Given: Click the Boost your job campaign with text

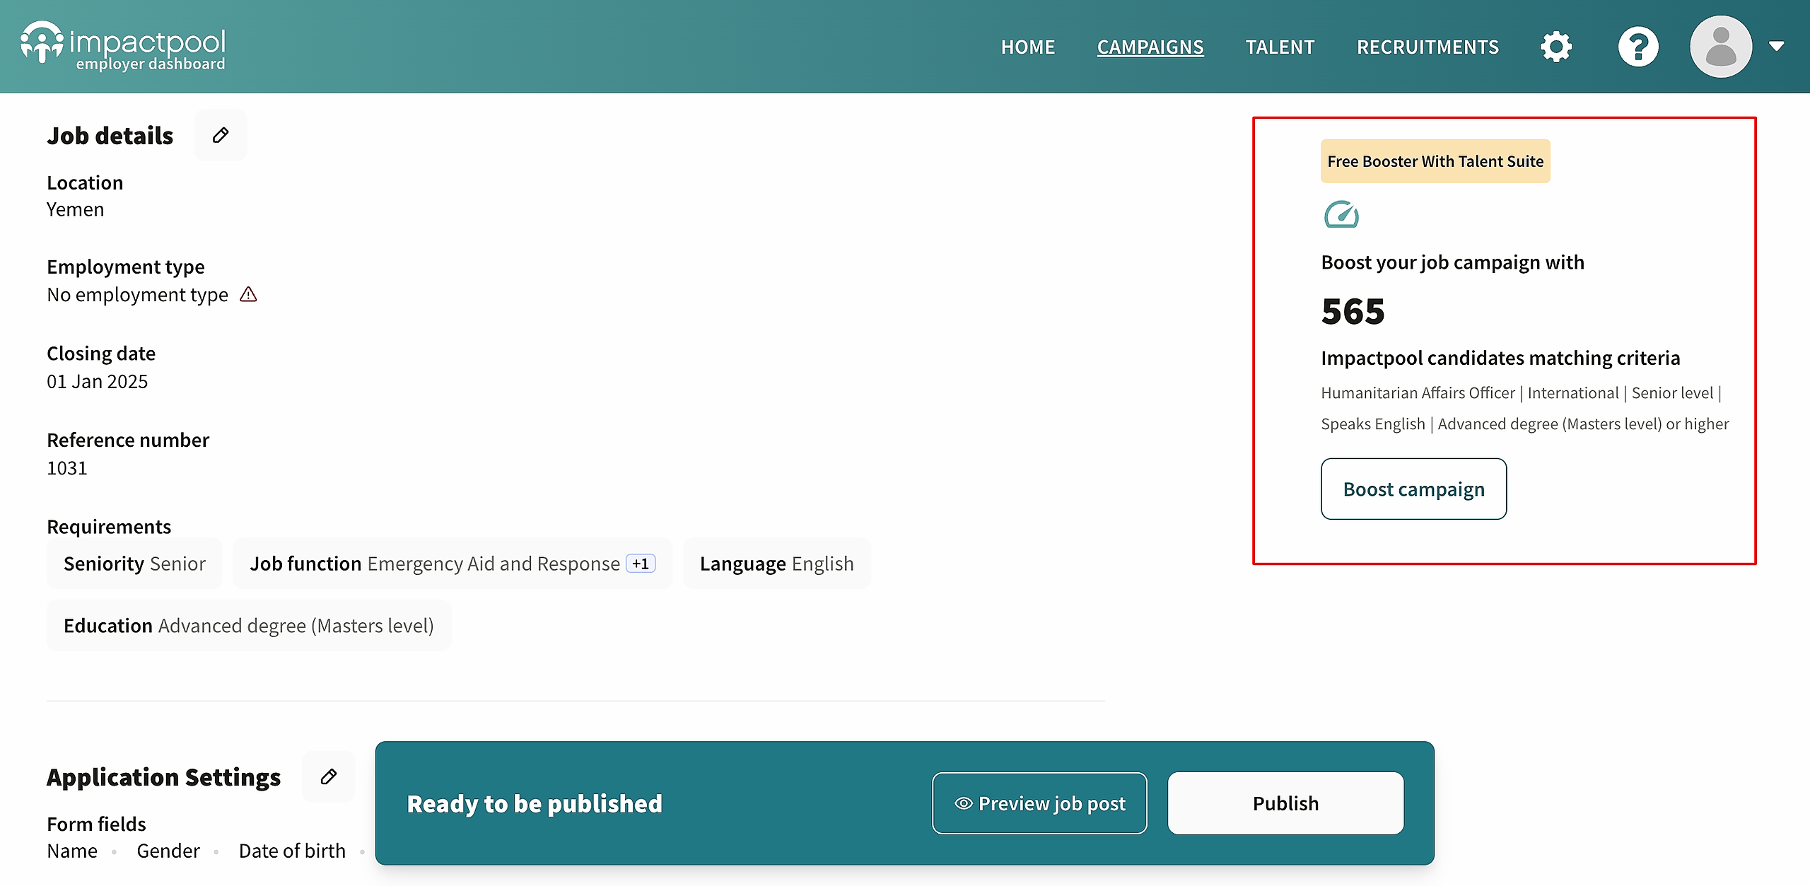Looking at the screenshot, I should point(1452,262).
